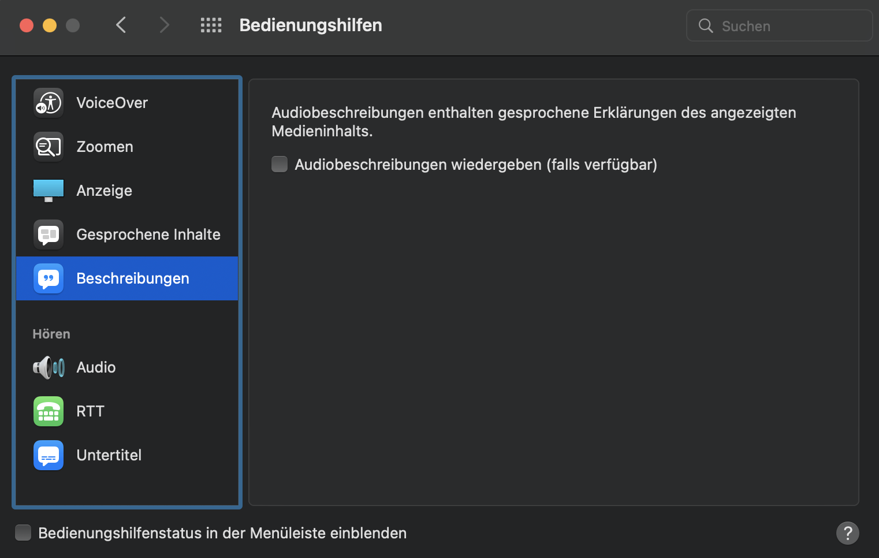Choose the Audio sidebar entry
This screenshot has height=558, width=879.
pyautogui.click(x=96, y=367)
